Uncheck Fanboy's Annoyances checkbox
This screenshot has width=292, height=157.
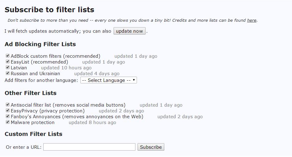click(8, 116)
